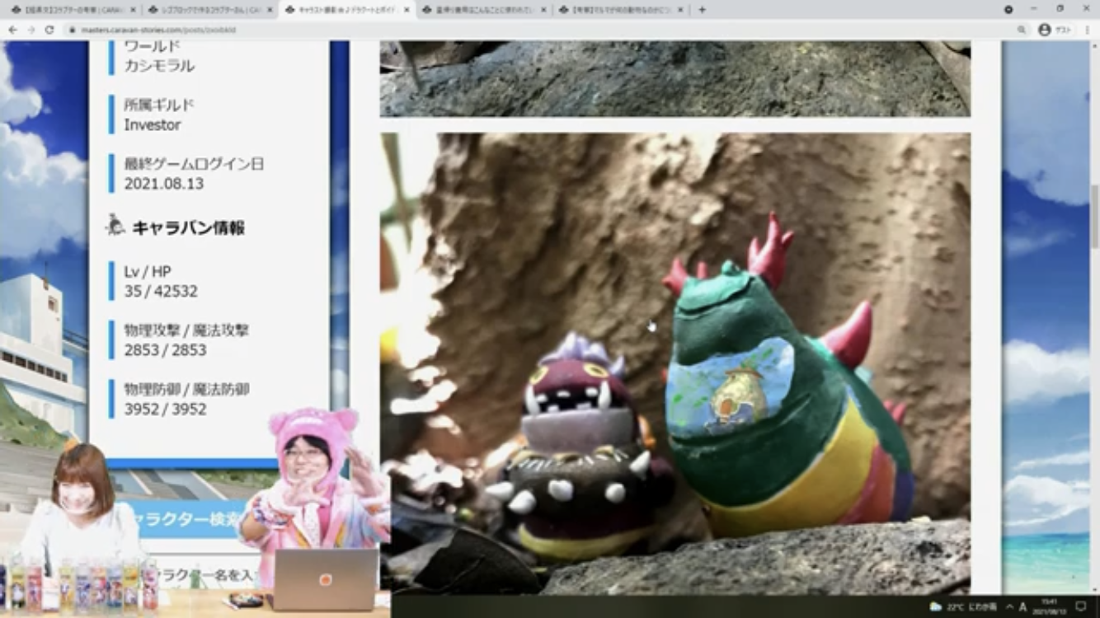Close the レゴブロック tab
The width and height of the screenshot is (1100, 618).
point(270,10)
